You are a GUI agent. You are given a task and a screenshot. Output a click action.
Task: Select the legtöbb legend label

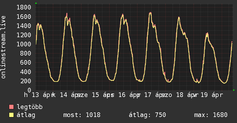pos(30,107)
